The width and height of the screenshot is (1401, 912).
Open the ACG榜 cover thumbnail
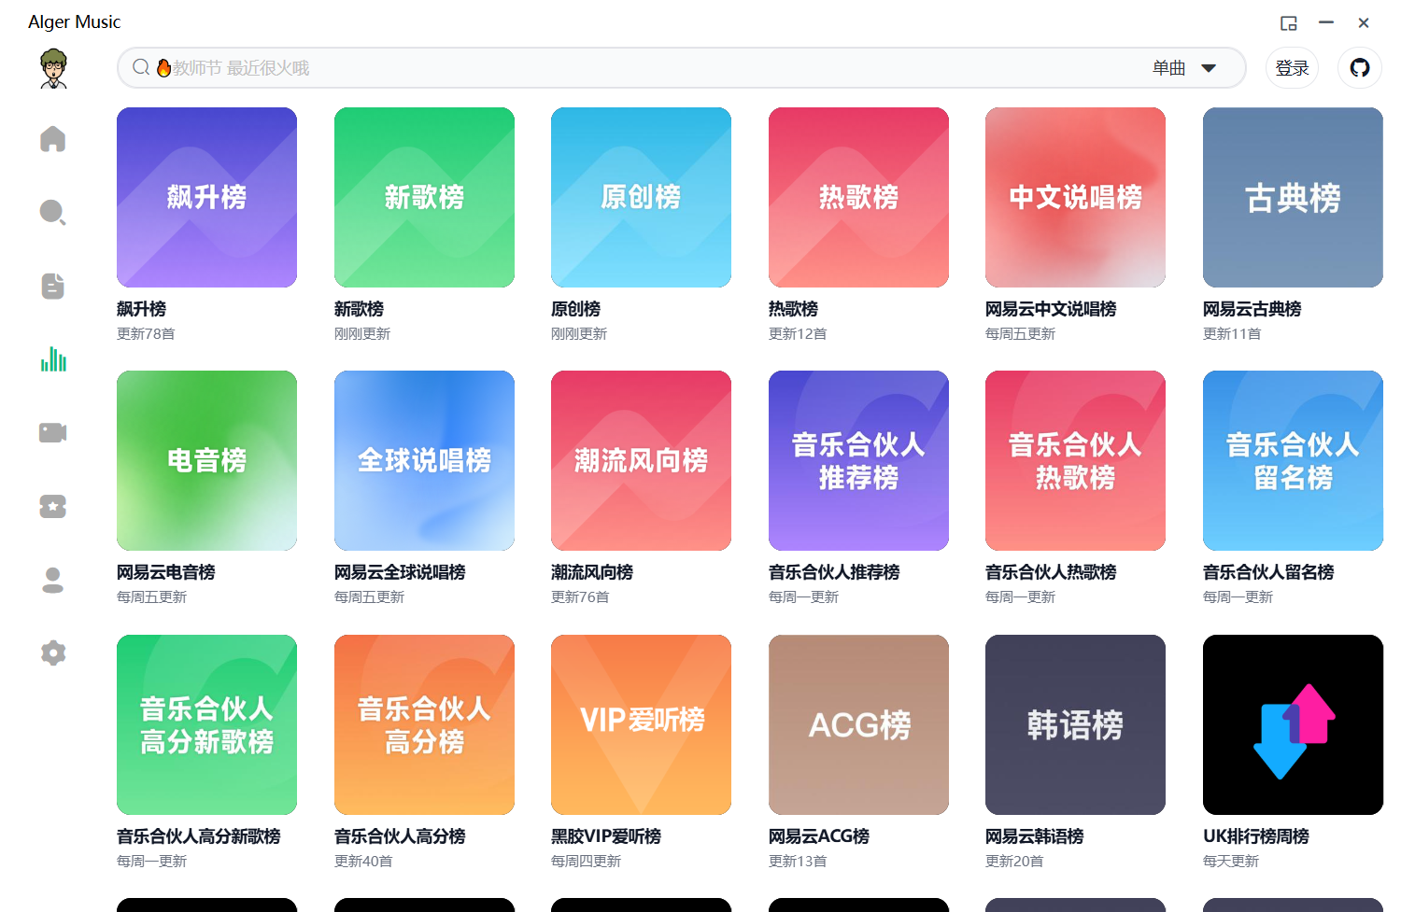tap(858, 724)
